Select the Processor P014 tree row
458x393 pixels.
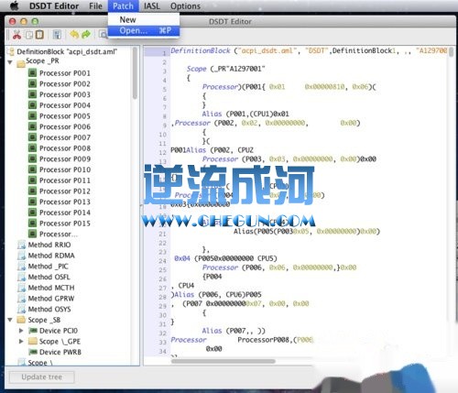click(65, 213)
